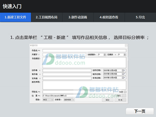The image size is (156, 117).
Task: Click the 下一页 next page button
Action: [140, 111]
